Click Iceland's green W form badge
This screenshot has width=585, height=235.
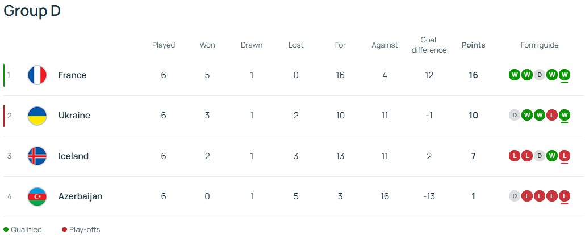pyautogui.click(x=552, y=156)
